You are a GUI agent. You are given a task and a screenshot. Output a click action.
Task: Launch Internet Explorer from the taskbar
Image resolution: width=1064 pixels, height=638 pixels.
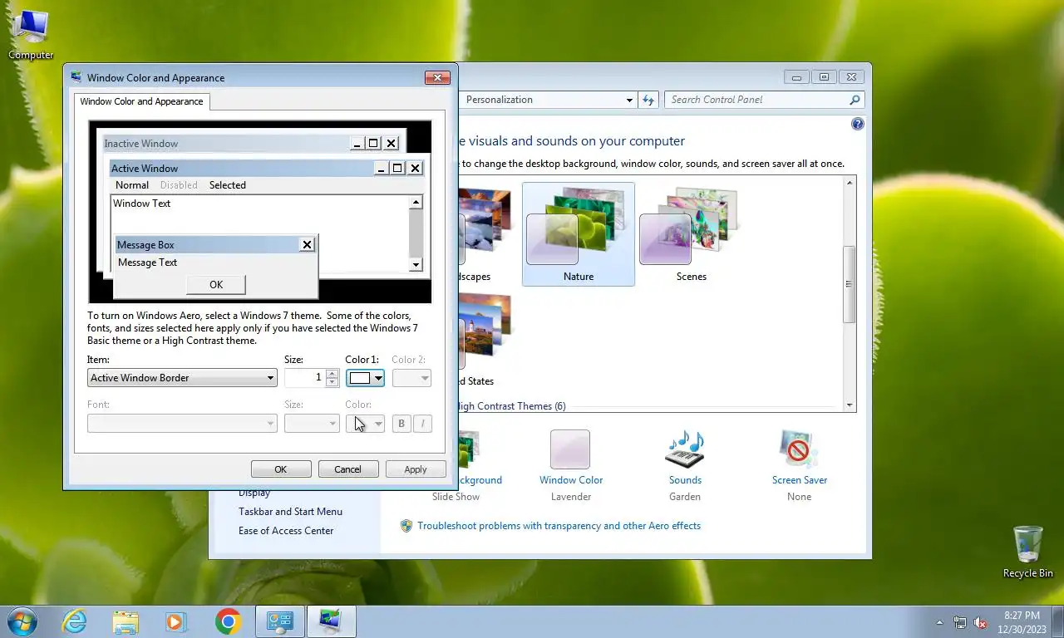click(75, 621)
